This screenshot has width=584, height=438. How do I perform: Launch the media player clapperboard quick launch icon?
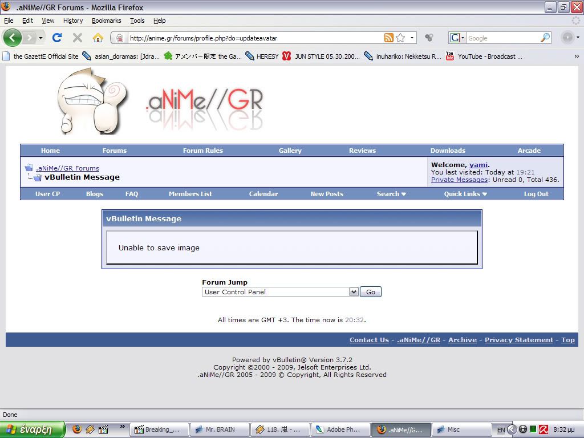[x=103, y=429]
